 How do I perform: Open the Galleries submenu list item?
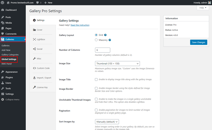click(6, 46)
